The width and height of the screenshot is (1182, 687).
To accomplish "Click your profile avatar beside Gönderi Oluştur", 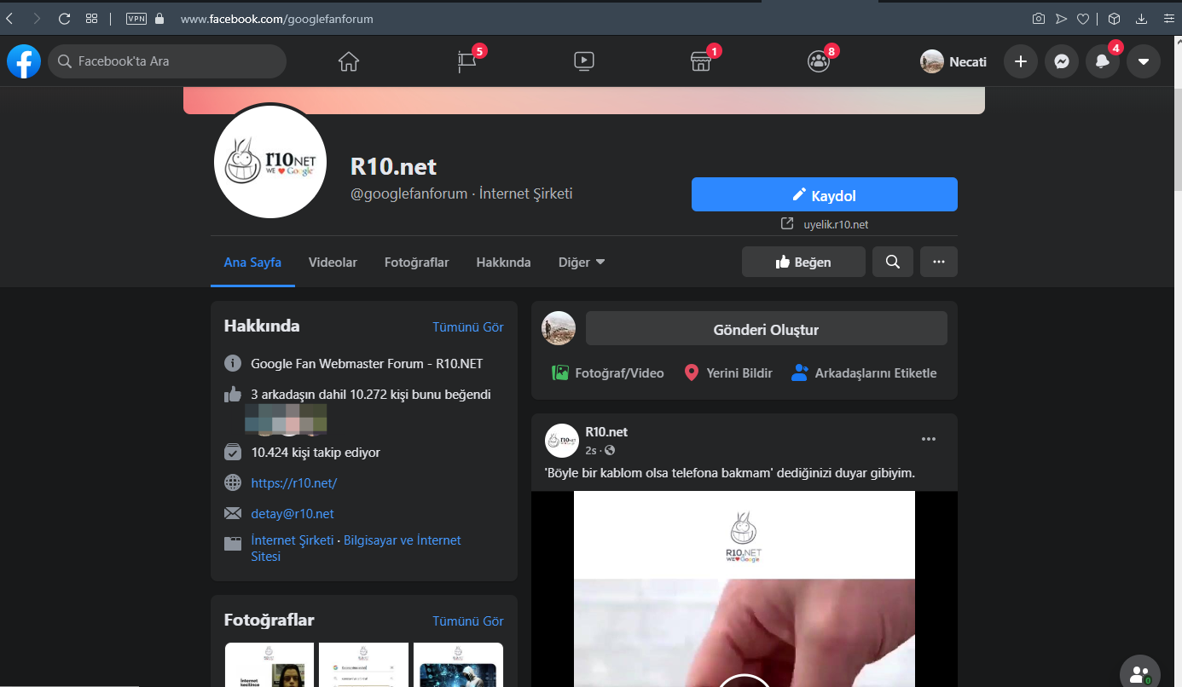I will tap(559, 328).
